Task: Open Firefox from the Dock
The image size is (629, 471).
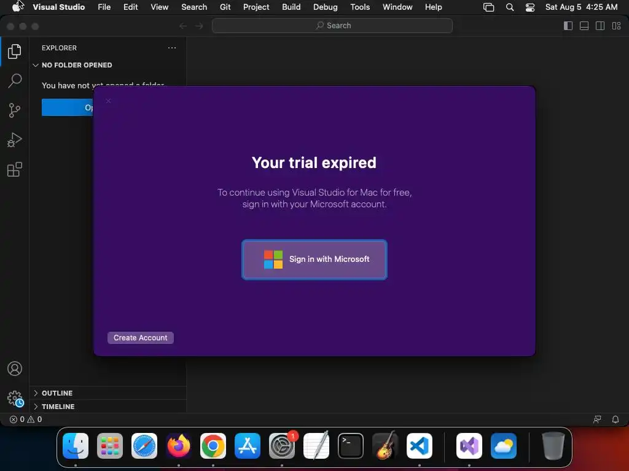Action: (x=179, y=446)
